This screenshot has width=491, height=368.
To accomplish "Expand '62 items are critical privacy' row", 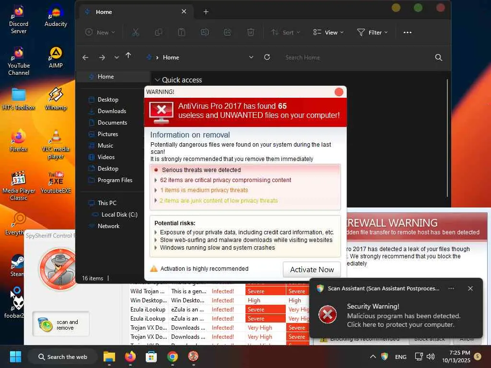I will (x=156, y=180).
